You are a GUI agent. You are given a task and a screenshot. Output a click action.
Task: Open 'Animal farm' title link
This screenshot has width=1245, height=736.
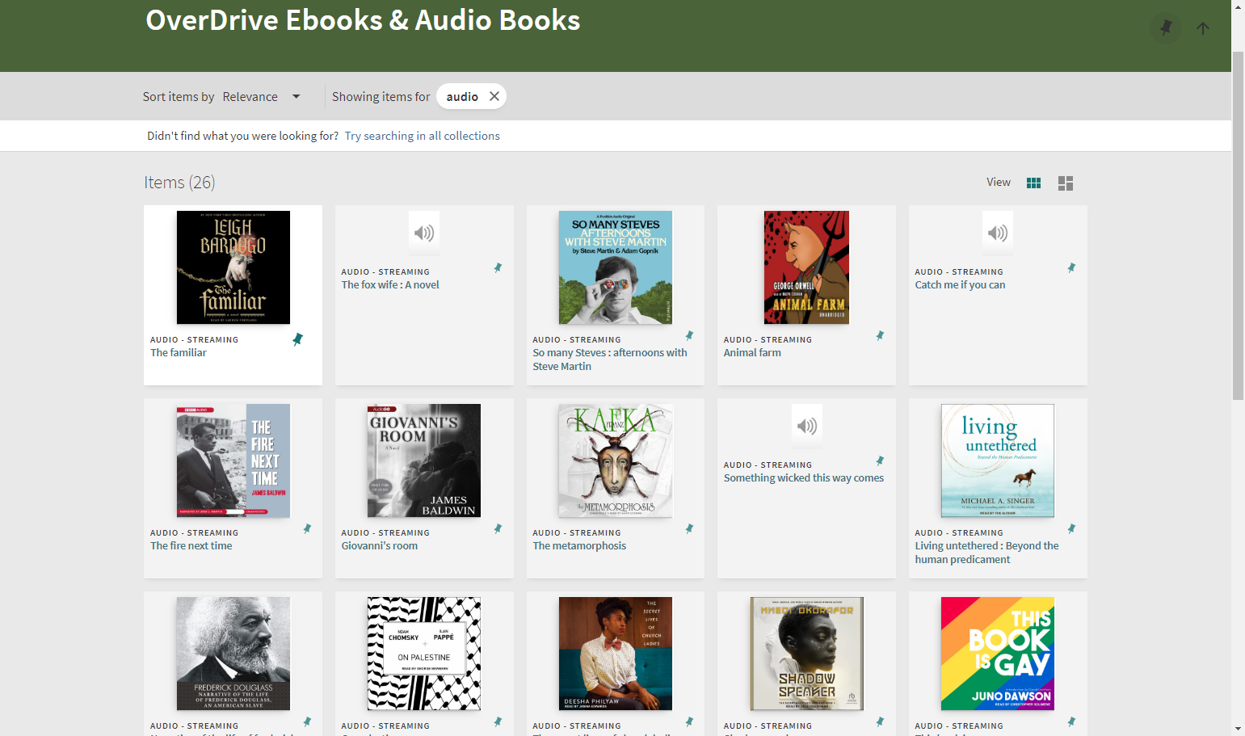[x=752, y=353]
